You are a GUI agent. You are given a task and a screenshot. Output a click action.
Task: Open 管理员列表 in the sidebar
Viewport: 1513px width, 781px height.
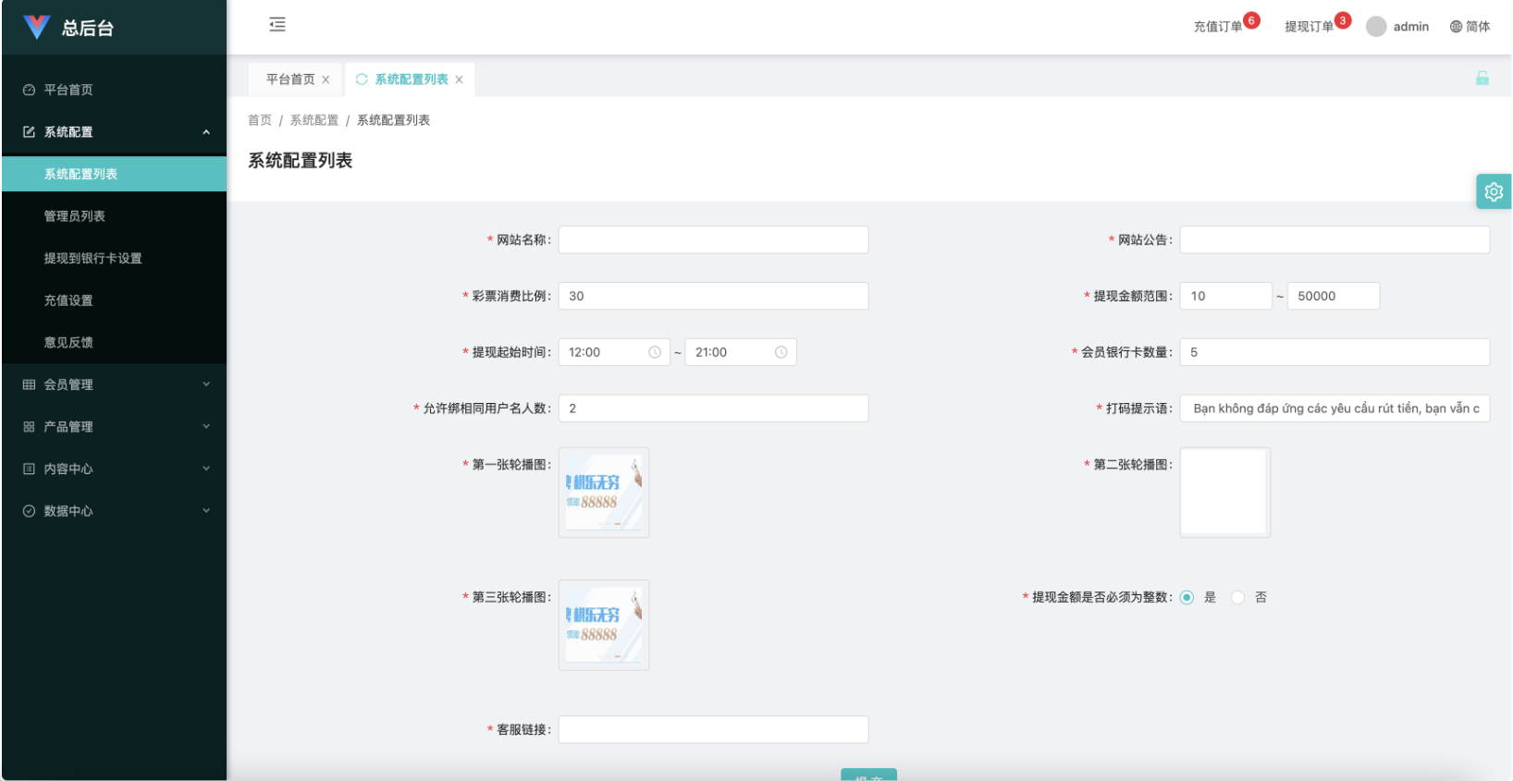tap(75, 216)
